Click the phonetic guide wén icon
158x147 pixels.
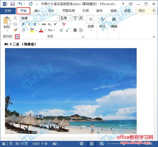click(75, 18)
